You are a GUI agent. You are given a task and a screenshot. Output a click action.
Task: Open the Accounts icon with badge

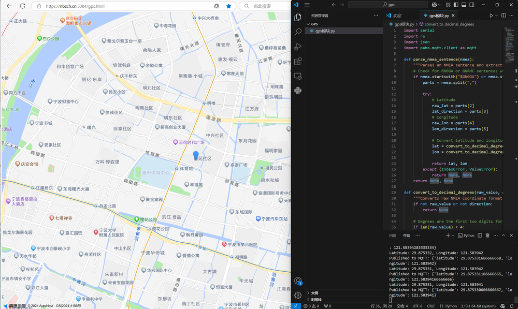coord(298,281)
